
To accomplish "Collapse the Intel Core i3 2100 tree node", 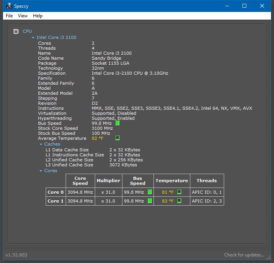I will coord(33,37).
